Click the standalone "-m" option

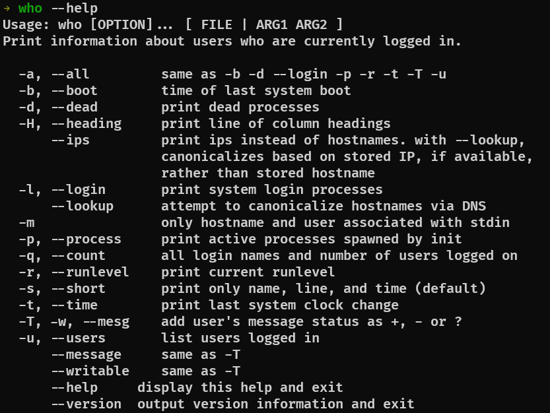(x=26, y=222)
